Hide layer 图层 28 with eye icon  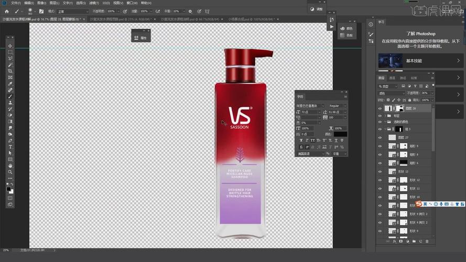[x=380, y=108]
